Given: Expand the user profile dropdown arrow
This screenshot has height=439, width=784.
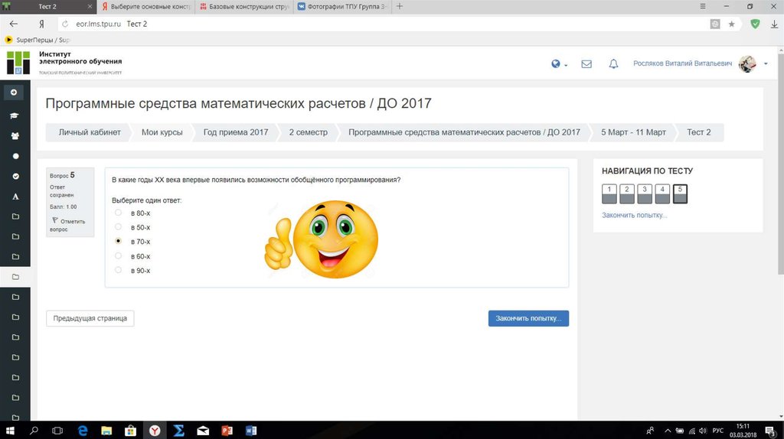Looking at the screenshot, I should (766, 64).
